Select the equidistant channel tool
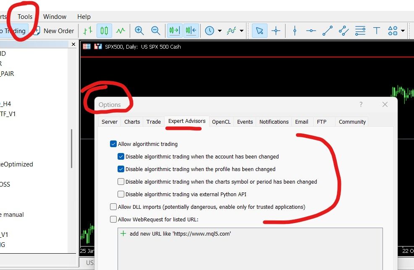The width and height of the screenshot is (414, 270). [344, 31]
